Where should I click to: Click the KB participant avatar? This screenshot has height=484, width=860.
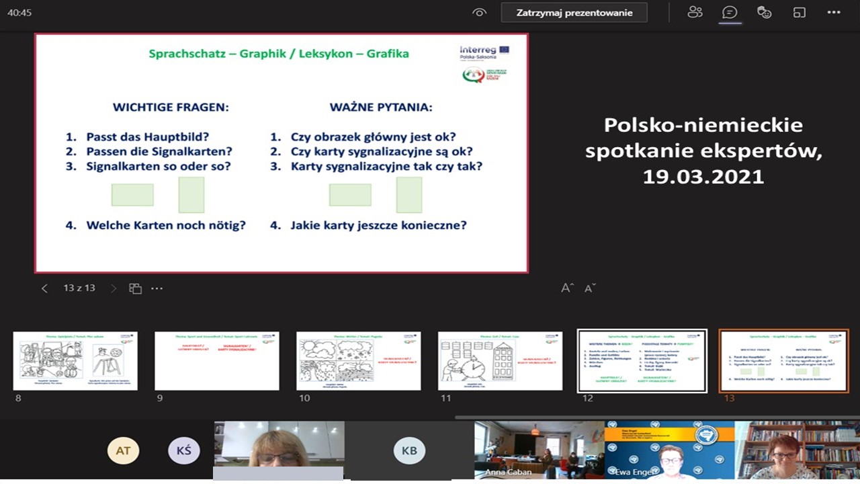(x=409, y=450)
